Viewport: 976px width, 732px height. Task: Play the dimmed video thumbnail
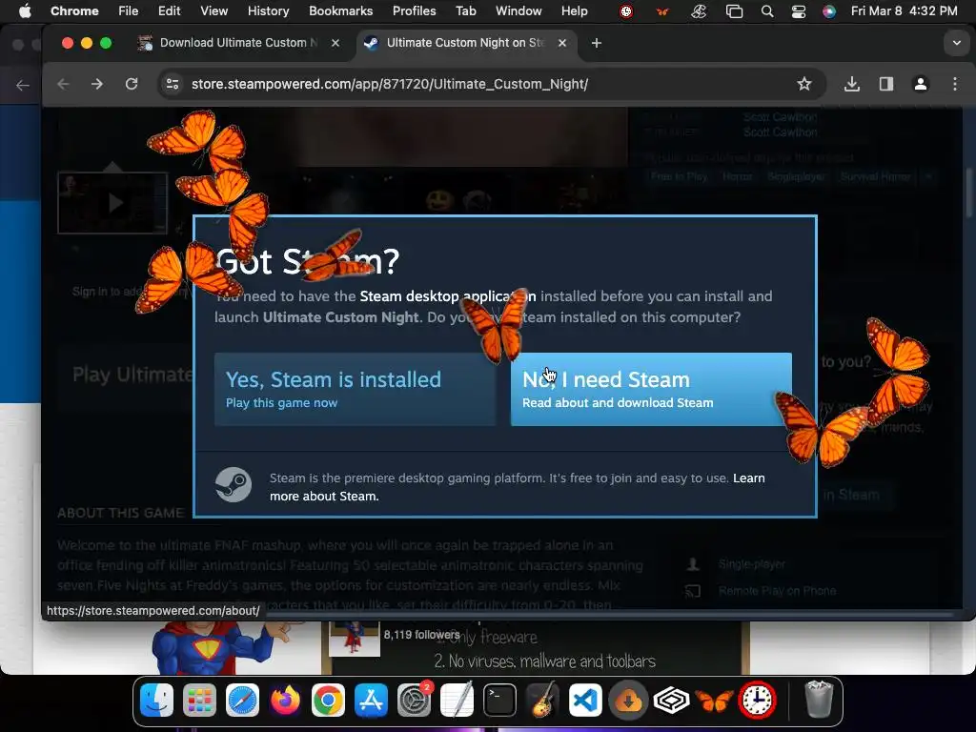(x=112, y=203)
